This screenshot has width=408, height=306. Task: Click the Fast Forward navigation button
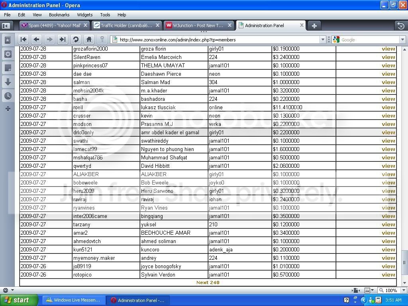[62, 39]
